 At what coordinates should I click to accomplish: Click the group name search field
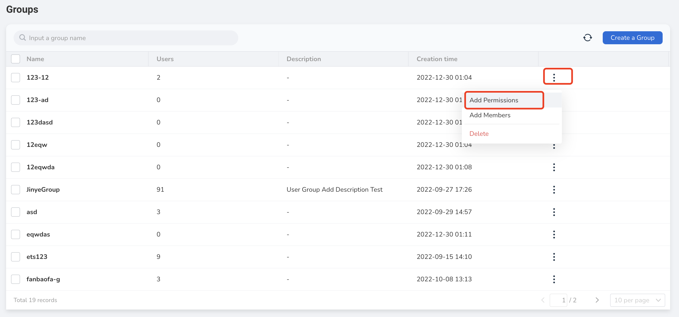(126, 38)
